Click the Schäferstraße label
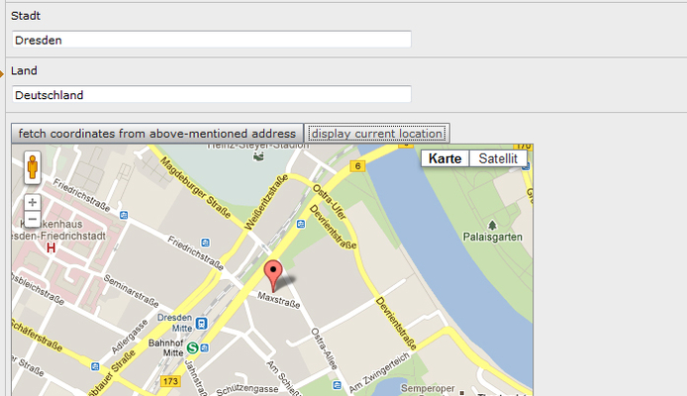 click(37, 335)
